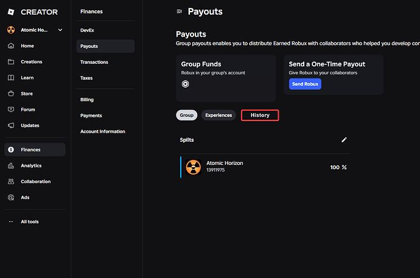This screenshot has width=420, height=278.
Task: Click the Updates megaphone icon
Action: click(x=11, y=125)
